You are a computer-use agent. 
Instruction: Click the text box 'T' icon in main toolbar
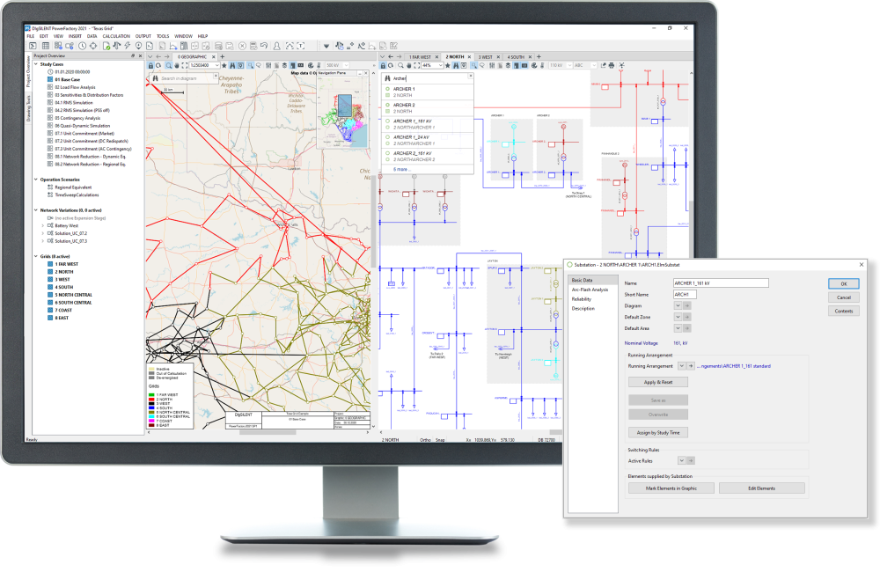pyautogui.click(x=301, y=46)
